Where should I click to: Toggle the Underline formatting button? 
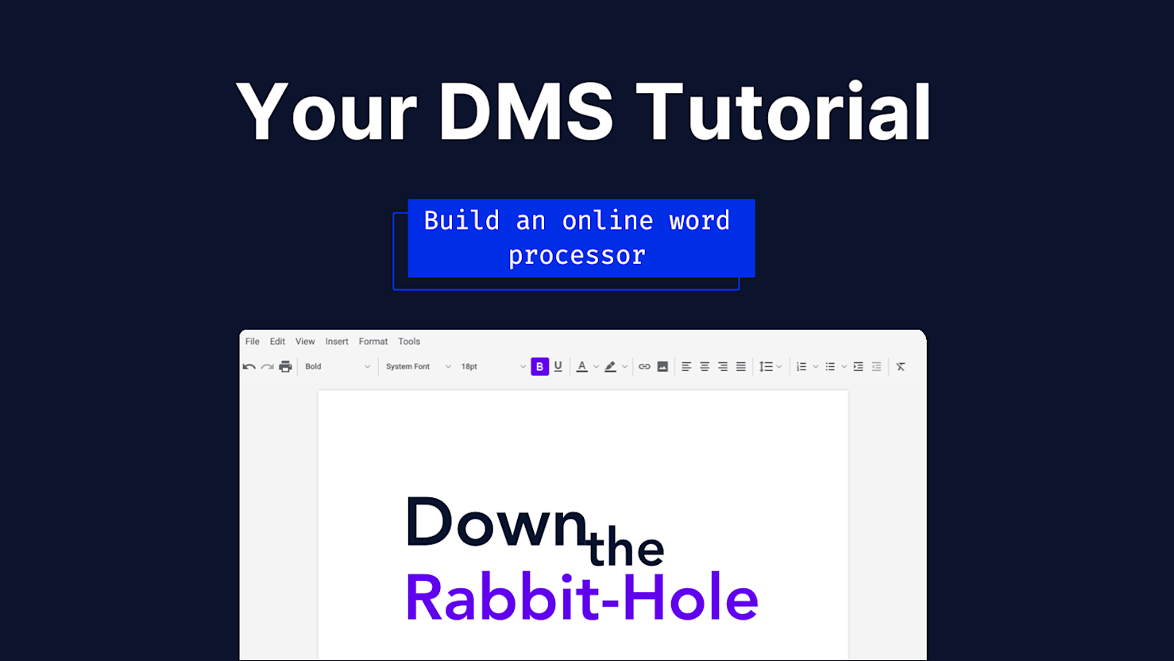(x=558, y=366)
